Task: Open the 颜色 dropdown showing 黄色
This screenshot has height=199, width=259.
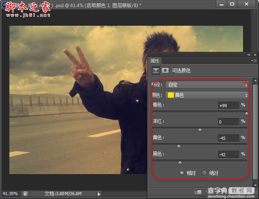Action: tap(207, 95)
